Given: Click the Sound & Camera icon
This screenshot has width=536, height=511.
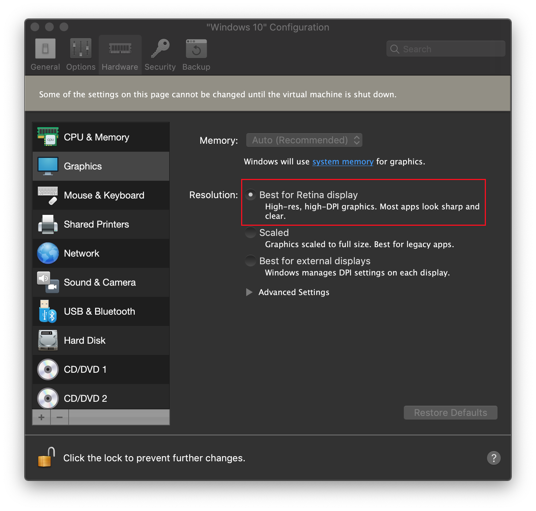Looking at the screenshot, I should coord(48,282).
